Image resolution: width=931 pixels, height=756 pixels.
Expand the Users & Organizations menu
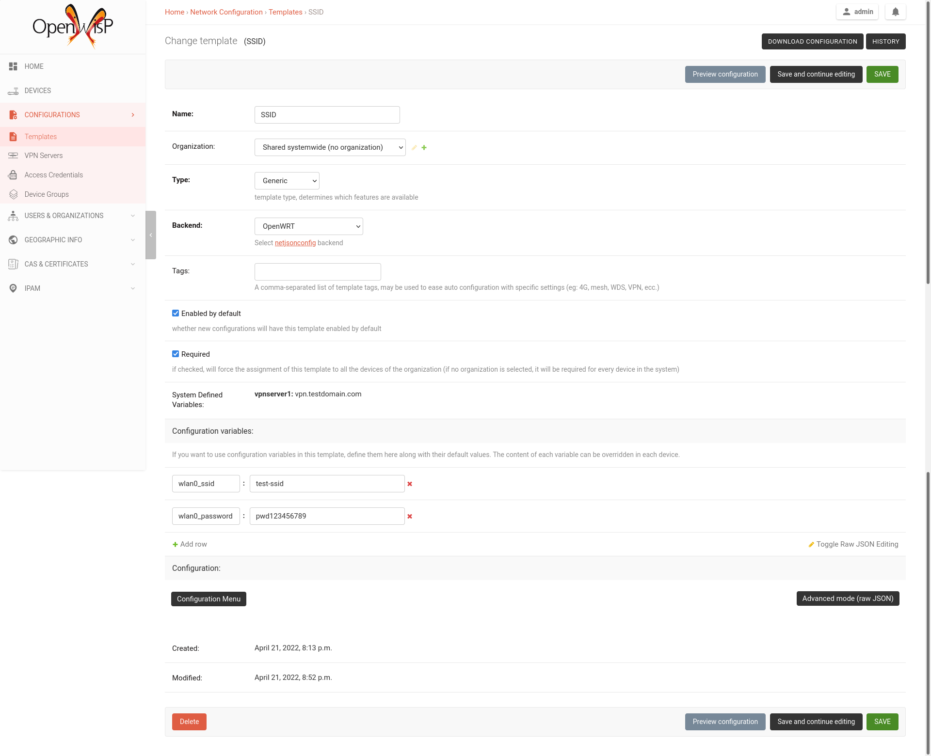(x=64, y=216)
